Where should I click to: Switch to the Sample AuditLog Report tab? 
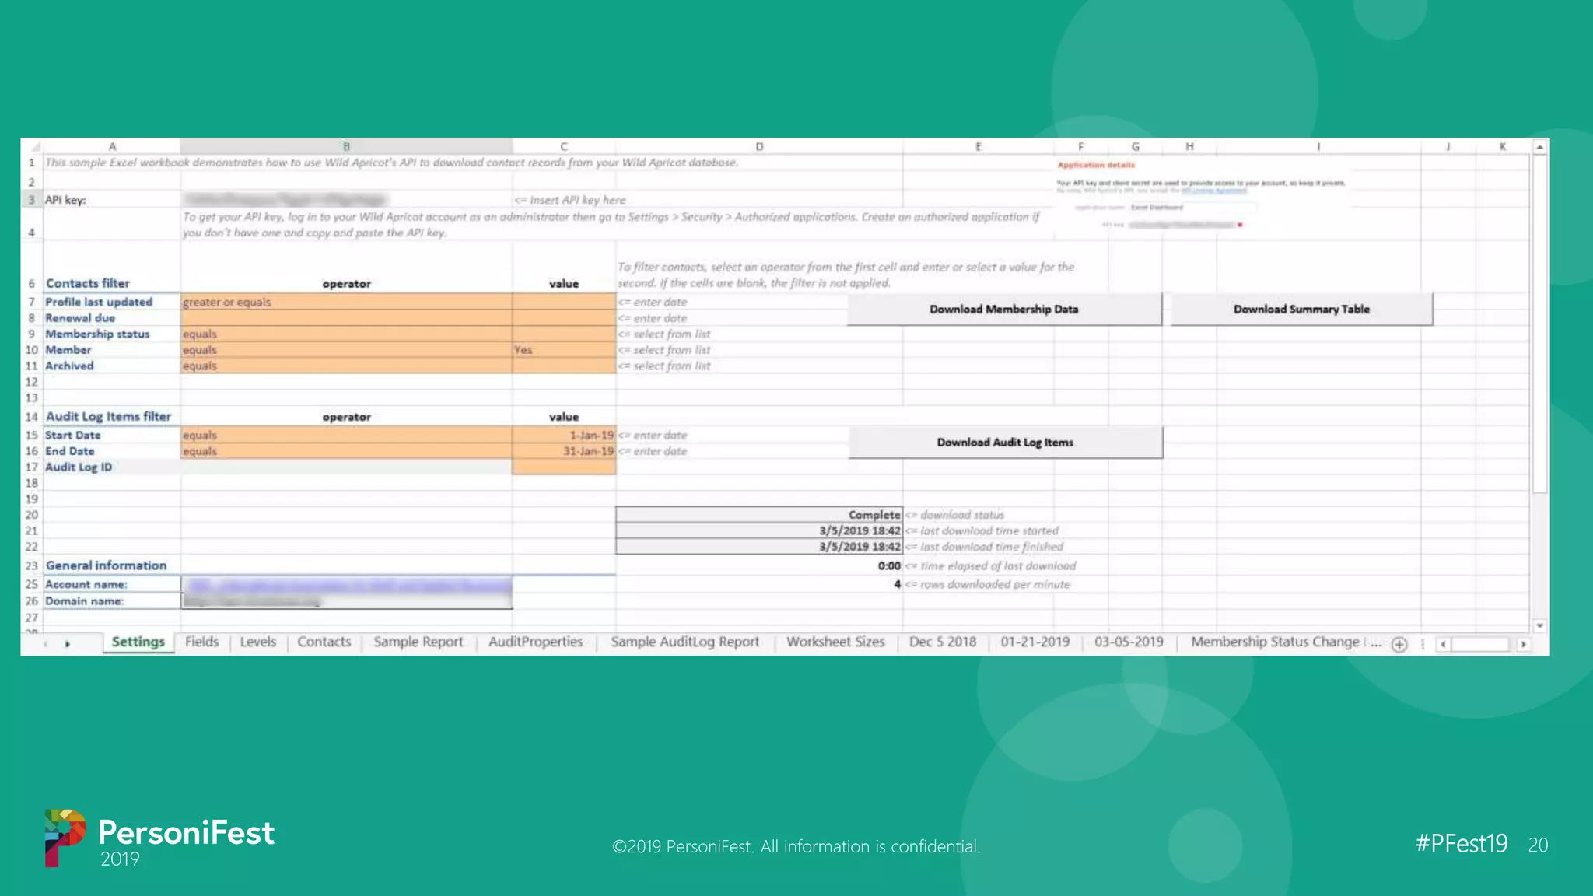tap(684, 642)
